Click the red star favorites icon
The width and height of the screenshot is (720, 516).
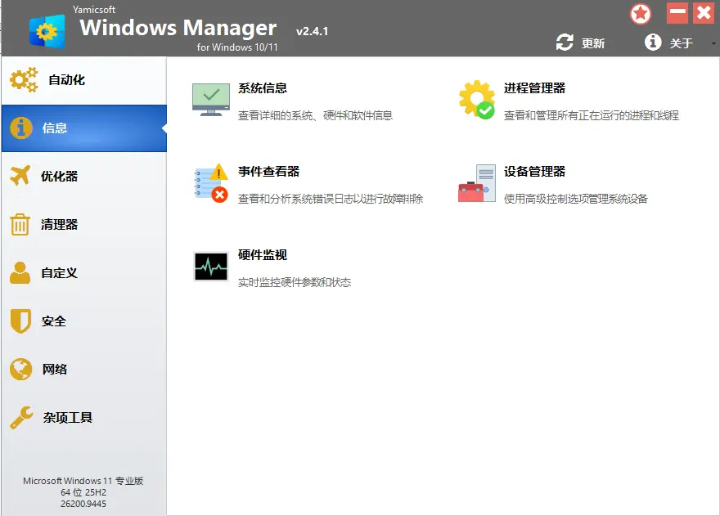pyautogui.click(x=641, y=14)
